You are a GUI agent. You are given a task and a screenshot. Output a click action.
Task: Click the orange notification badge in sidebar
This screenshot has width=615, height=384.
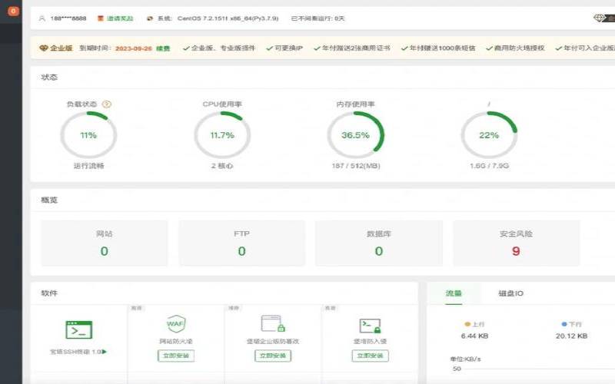coord(12,12)
